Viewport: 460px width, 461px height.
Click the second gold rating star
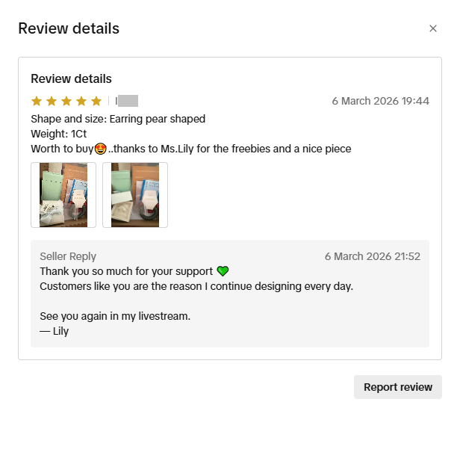(x=52, y=101)
